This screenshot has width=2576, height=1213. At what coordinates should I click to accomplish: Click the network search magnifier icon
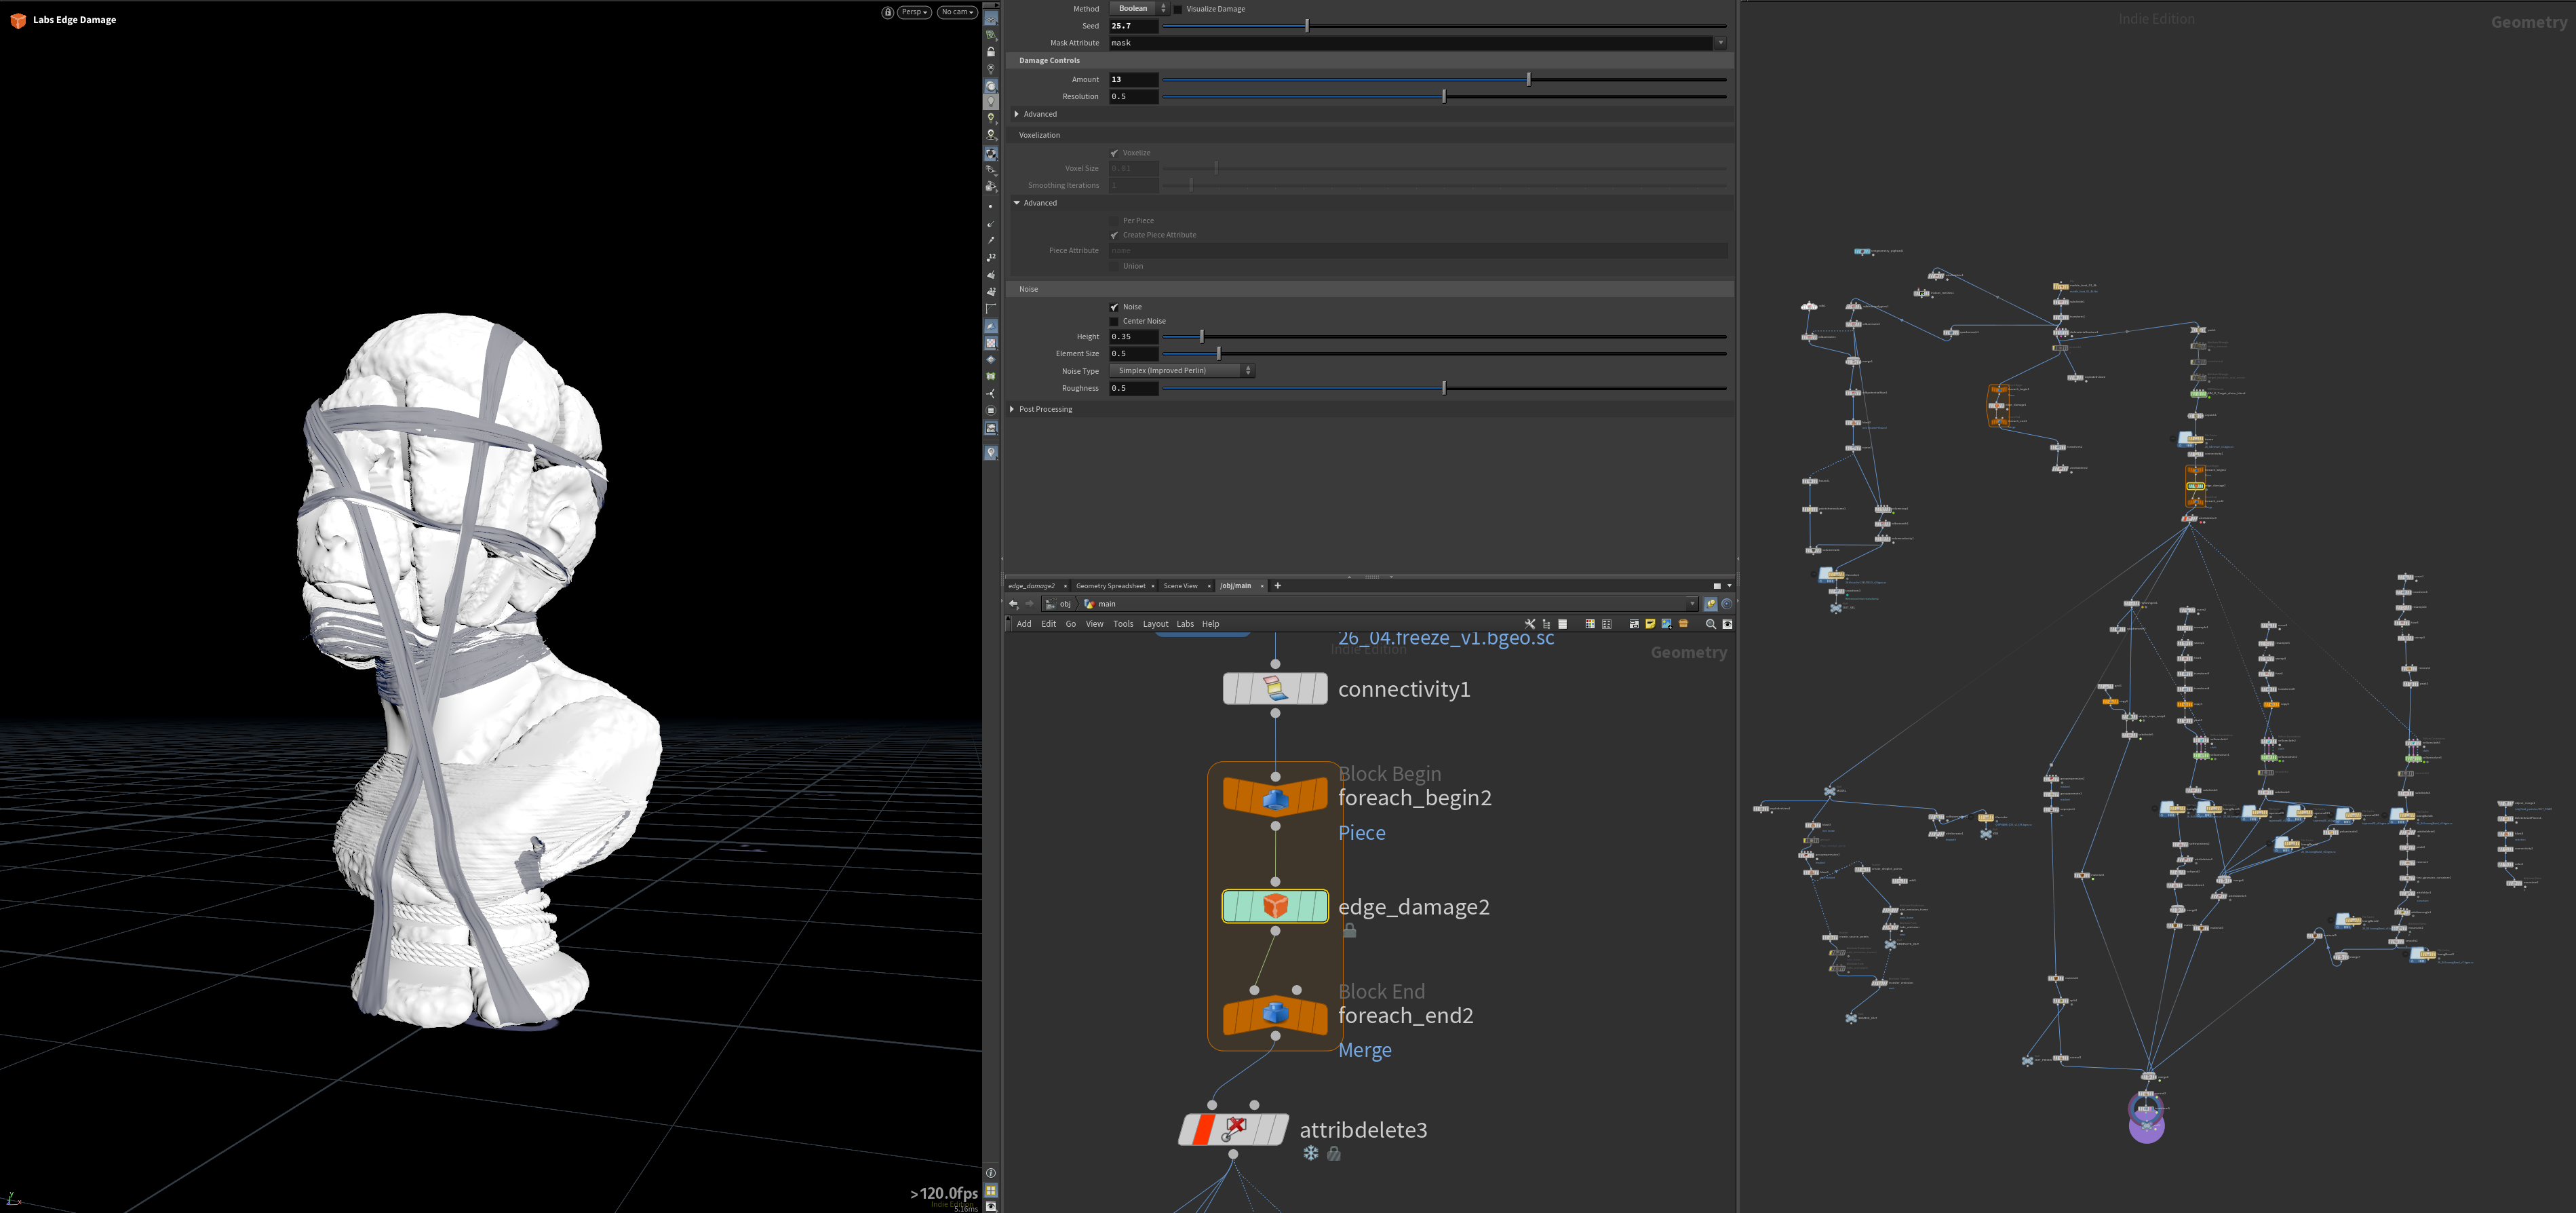[x=1710, y=624]
